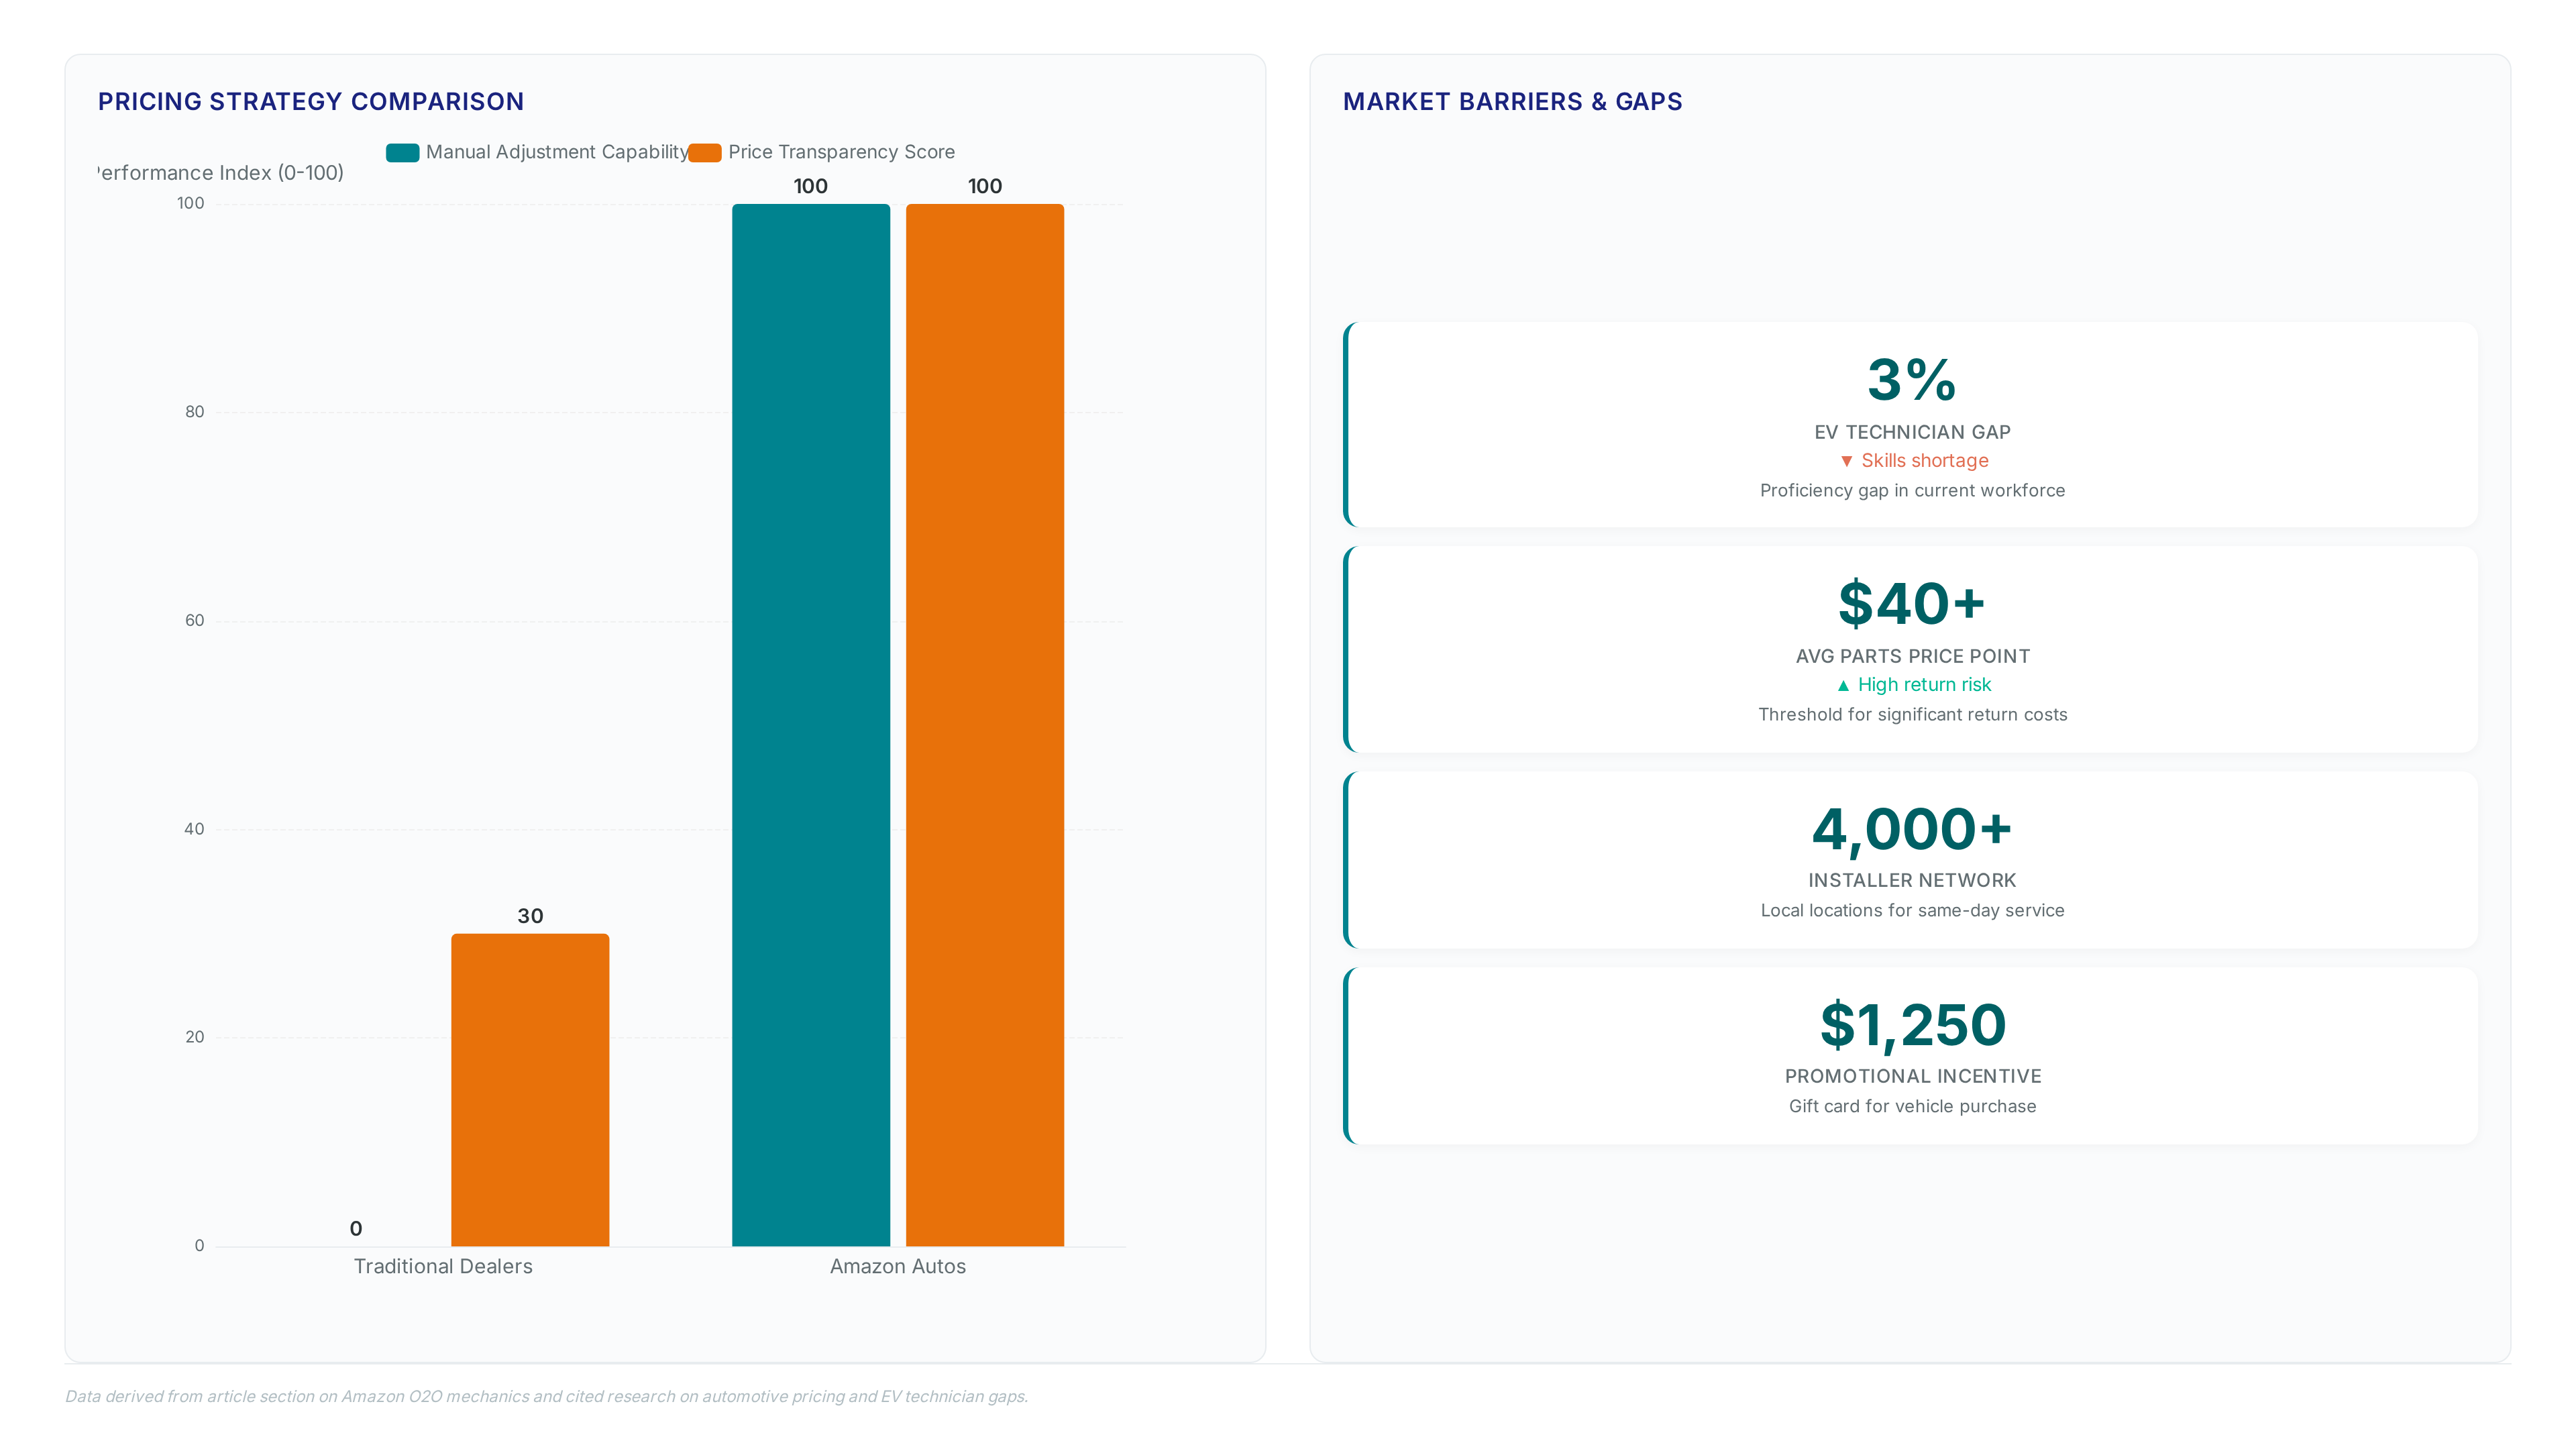Click the $1,250 promotional incentive figure
The width and height of the screenshot is (2576, 1449).
click(x=1912, y=1025)
